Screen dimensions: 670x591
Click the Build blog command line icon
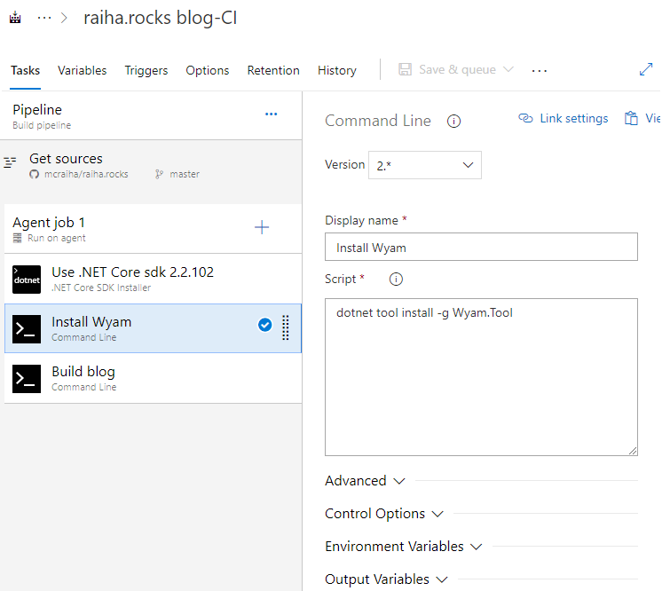tap(27, 379)
